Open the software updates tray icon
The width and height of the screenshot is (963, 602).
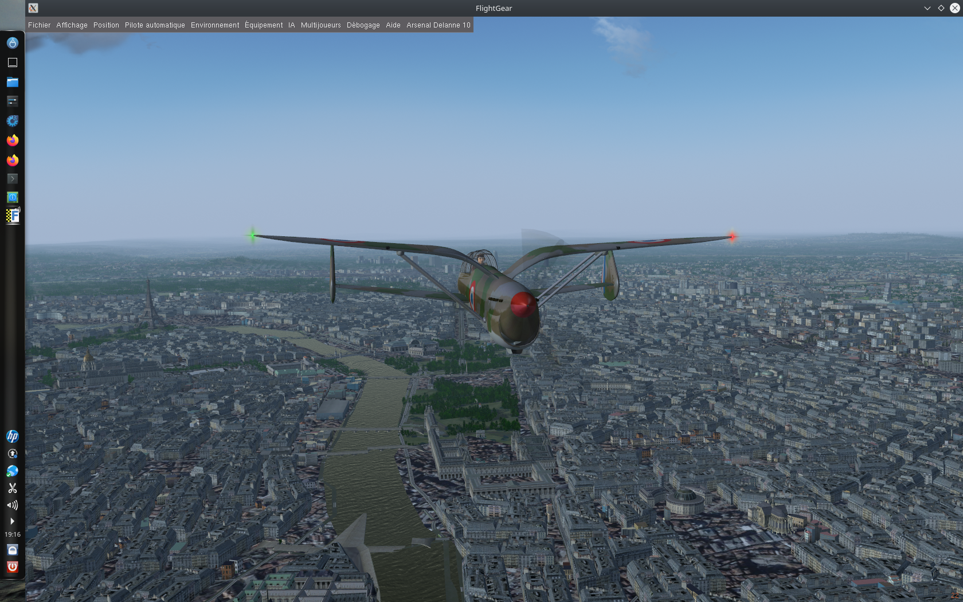pos(13,454)
